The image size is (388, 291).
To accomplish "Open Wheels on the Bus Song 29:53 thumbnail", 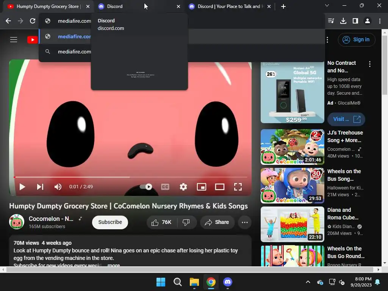I will (x=292, y=186).
